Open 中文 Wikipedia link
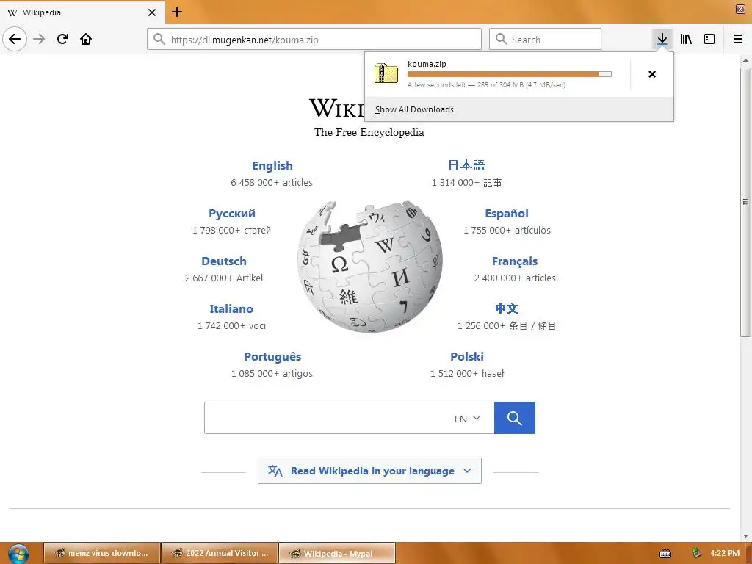Image resolution: width=752 pixels, height=564 pixels. (507, 308)
